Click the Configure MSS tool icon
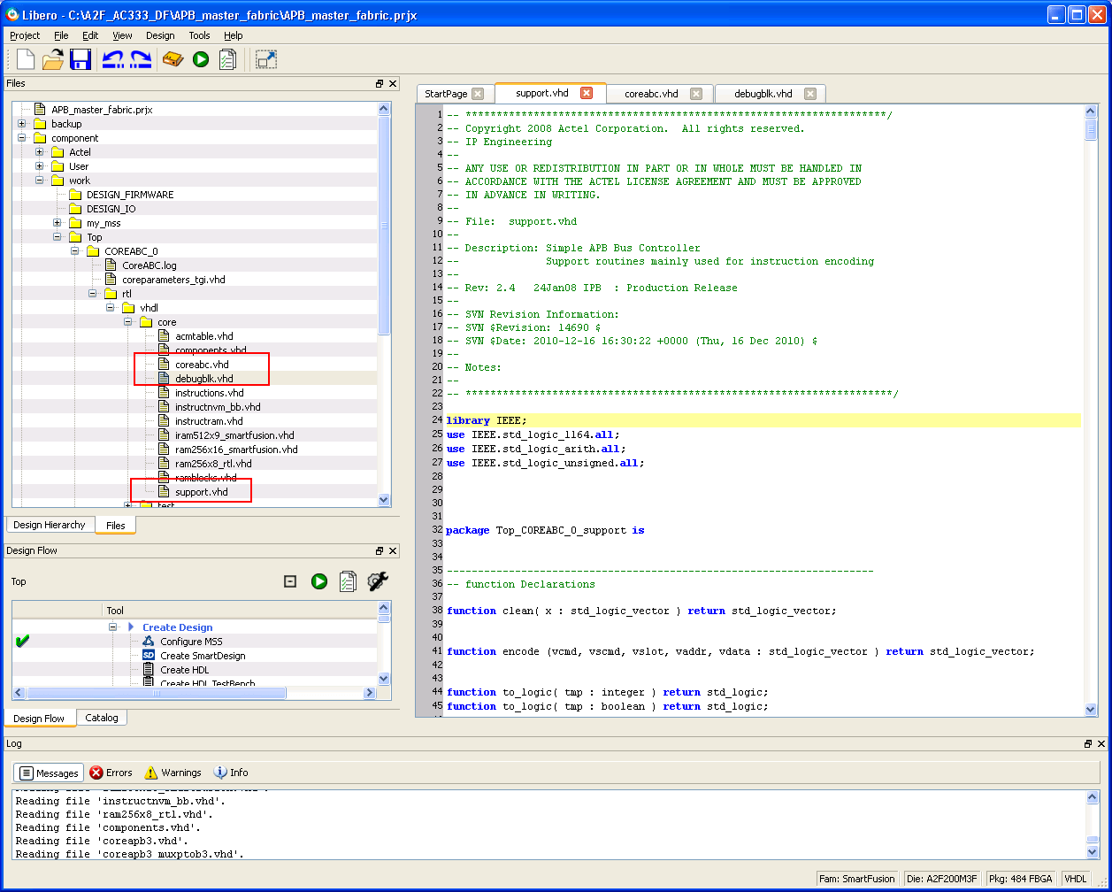 (149, 642)
